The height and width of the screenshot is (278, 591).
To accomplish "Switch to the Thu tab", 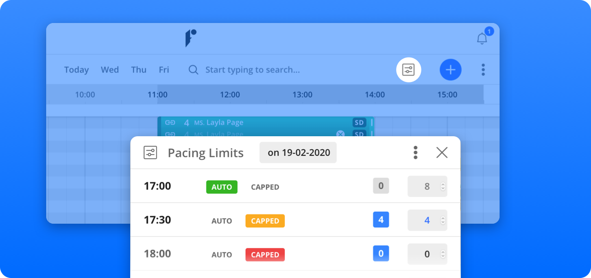I will 139,70.
